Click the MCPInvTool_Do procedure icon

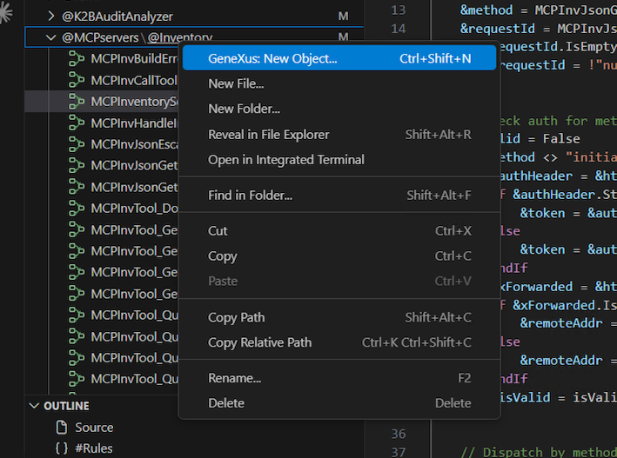77,209
